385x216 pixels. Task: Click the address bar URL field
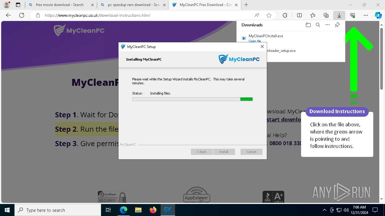coord(147,15)
